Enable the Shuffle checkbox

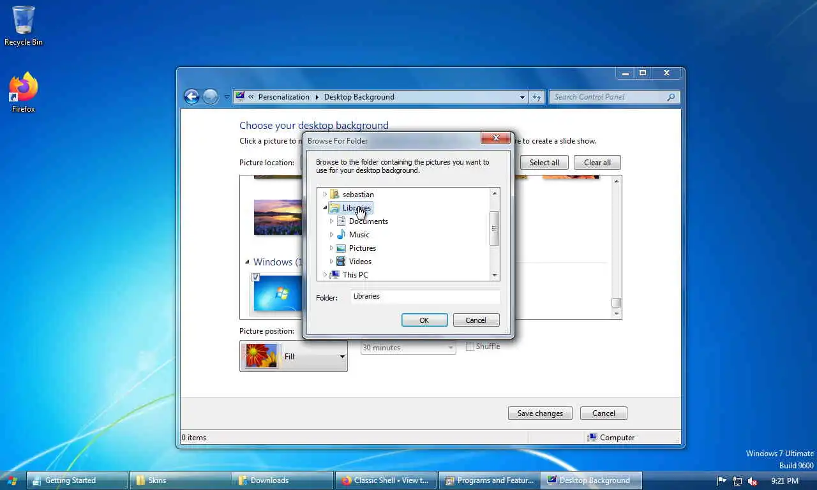(x=470, y=346)
